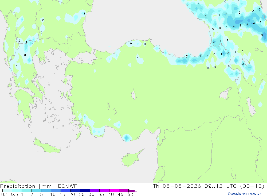The width and height of the screenshot is (267, 196).
Task: Click the '(00+12)' forecast offset text
Action: pos(252,186)
